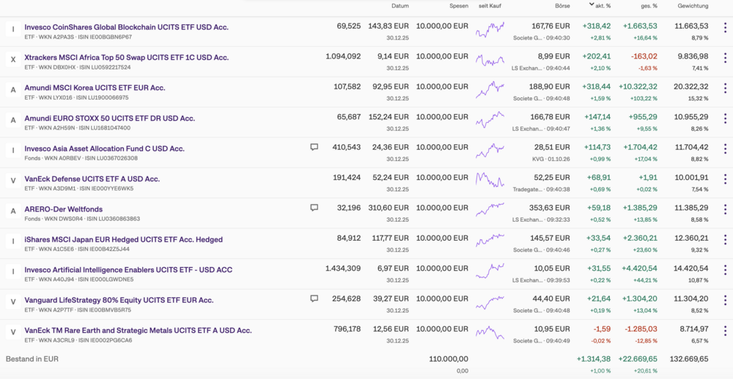
Task: Click the sparkline chart for Amundi MSCI Korea
Action: 490,89
